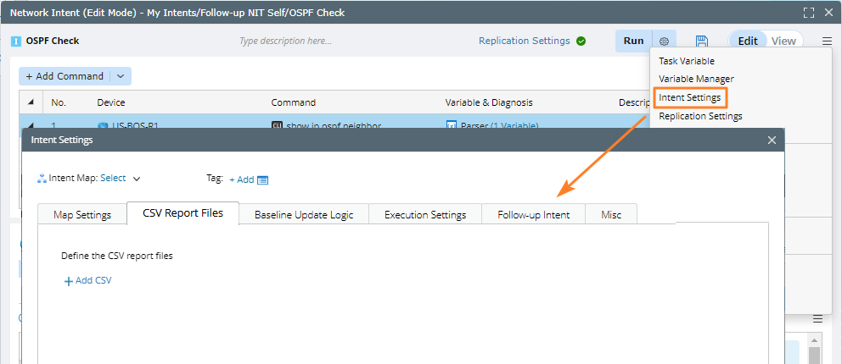Switch to Edit mode toggle
This screenshot has width=842, height=364.
click(748, 41)
